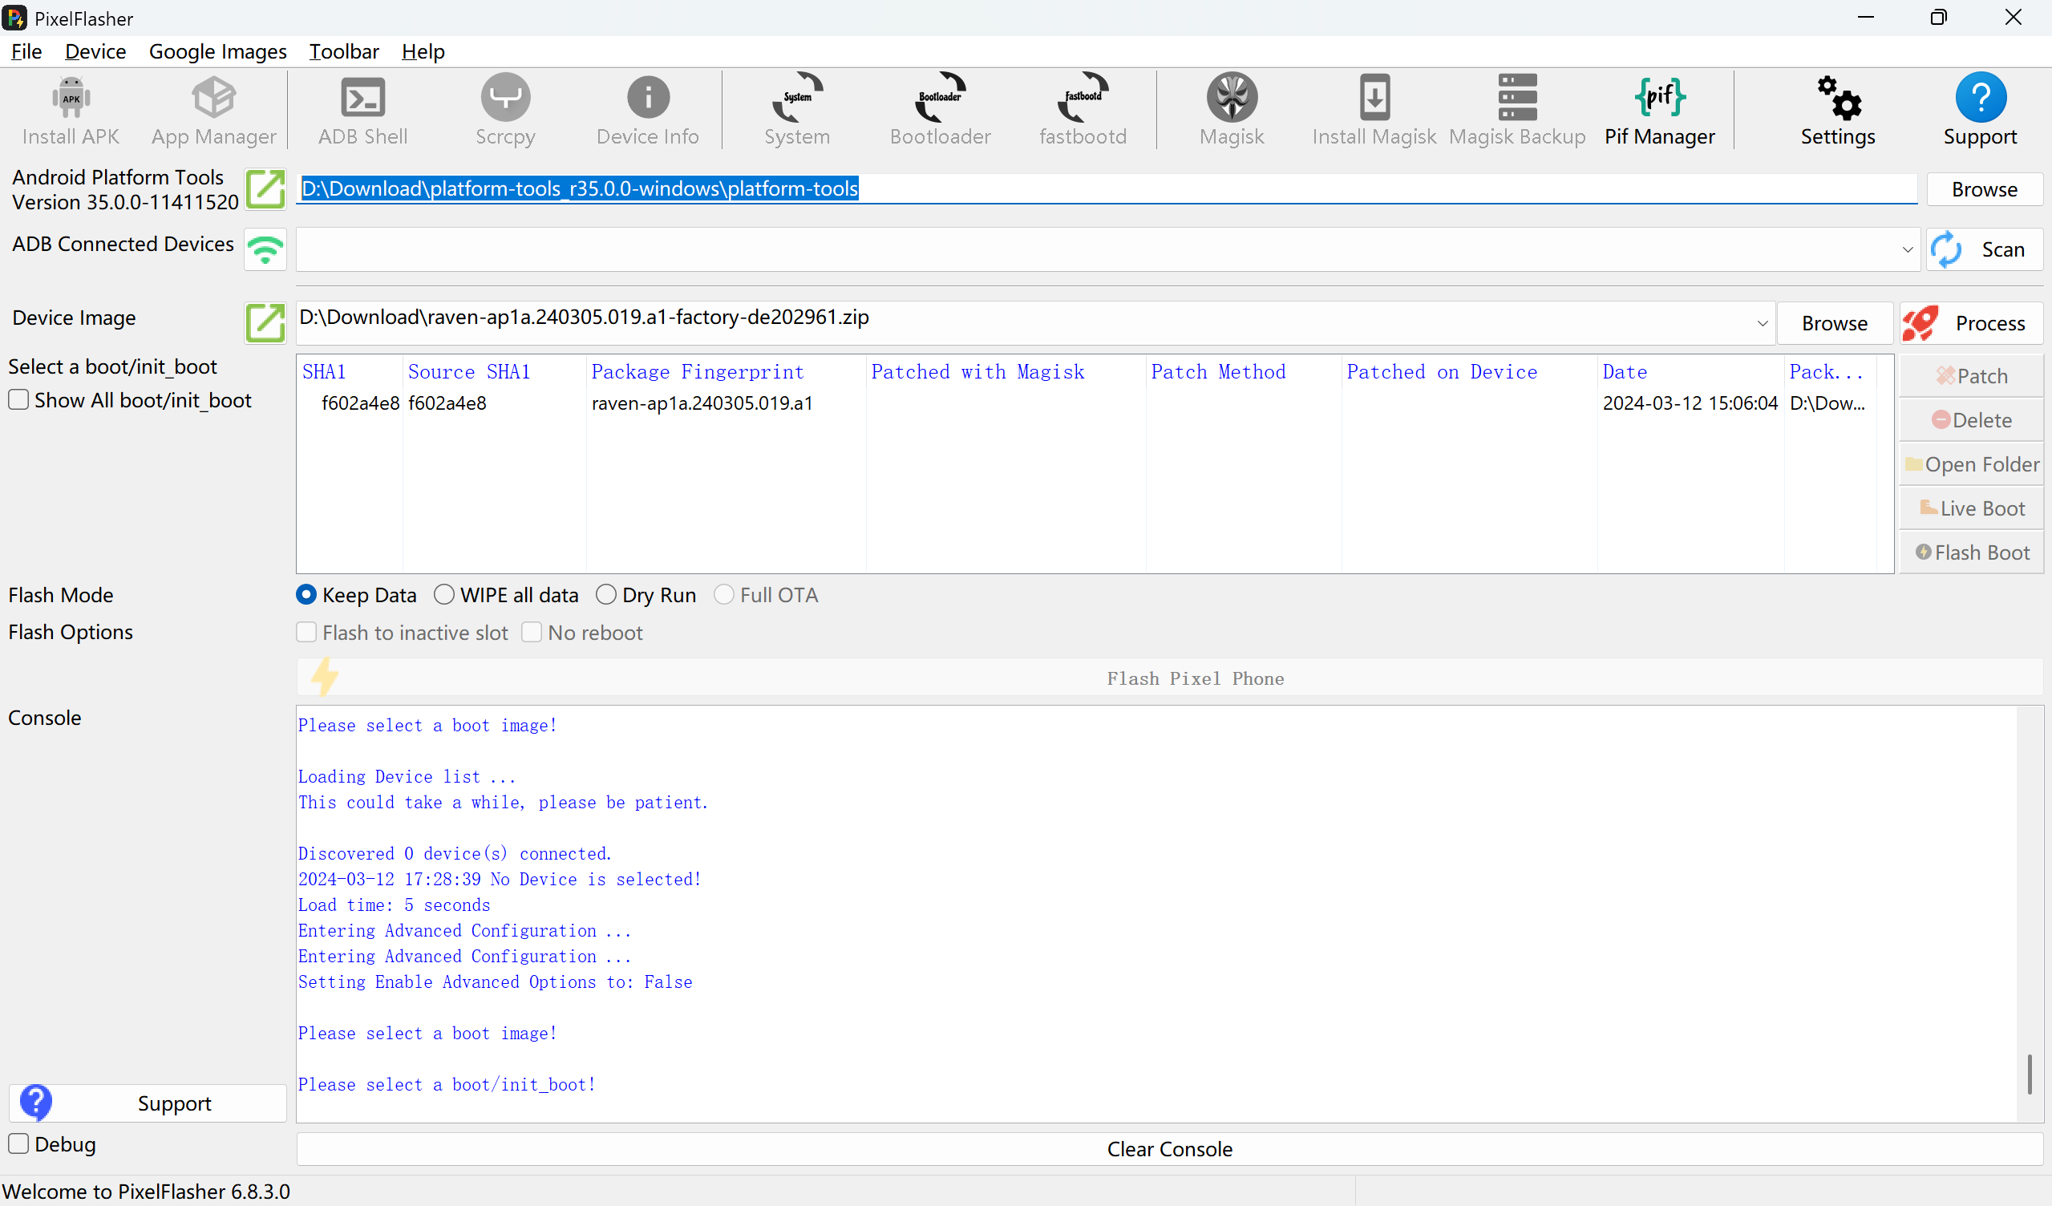Clear Console output

[x=1169, y=1148]
